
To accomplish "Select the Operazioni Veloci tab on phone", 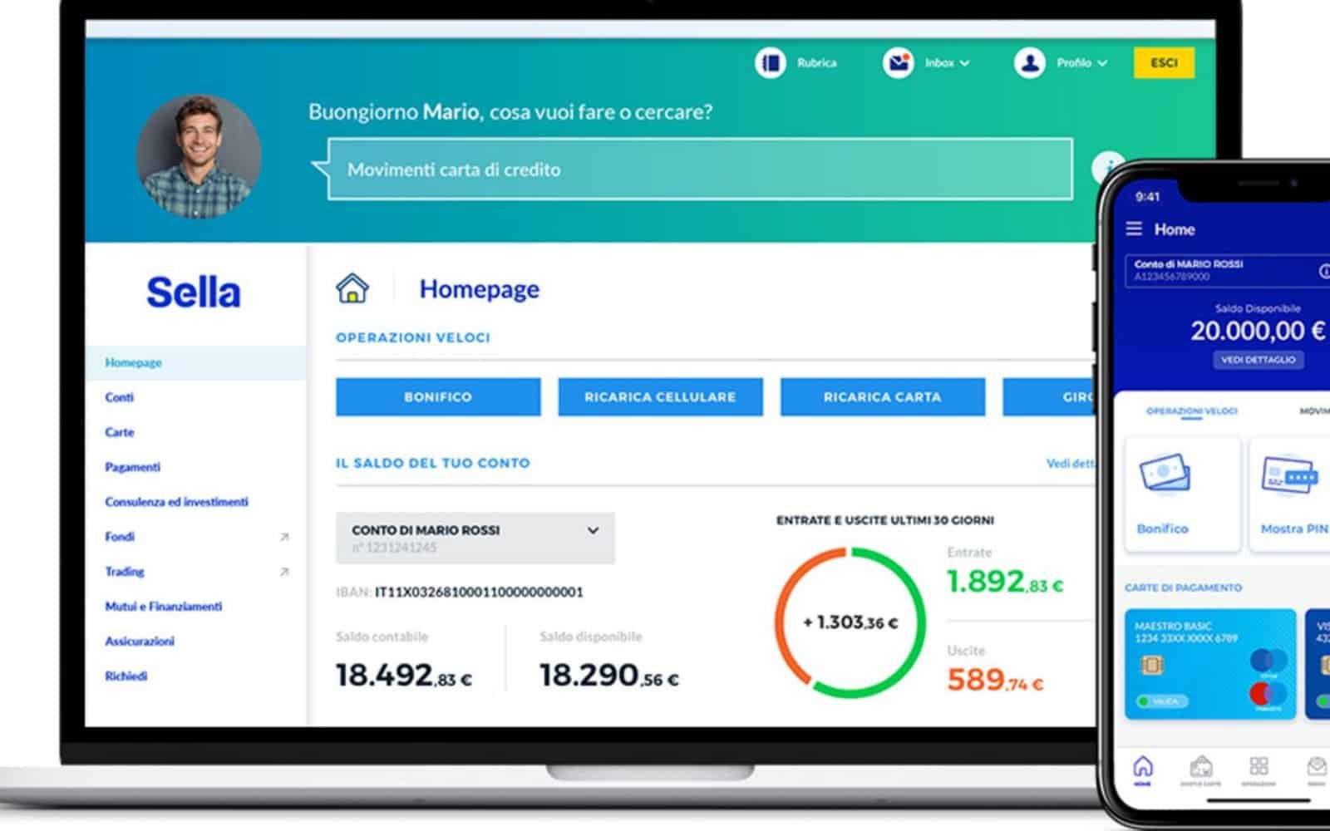I will tap(1191, 411).
